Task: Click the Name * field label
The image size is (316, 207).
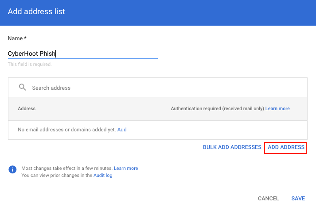Action: [17, 38]
